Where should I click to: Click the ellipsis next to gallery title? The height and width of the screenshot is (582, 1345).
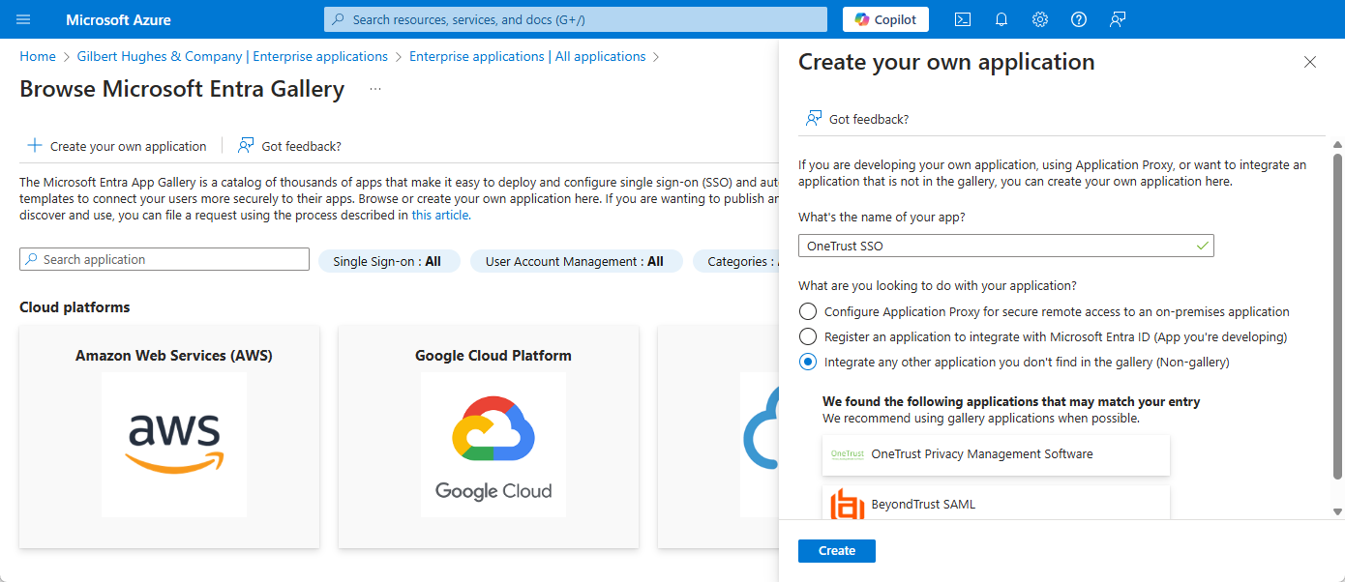(375, 89)
